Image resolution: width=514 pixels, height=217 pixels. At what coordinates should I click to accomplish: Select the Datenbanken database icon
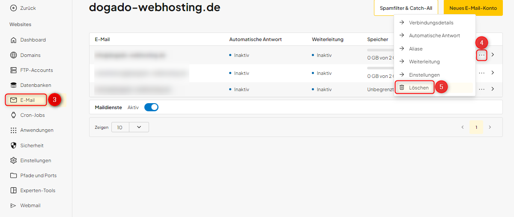coord(13,85)
